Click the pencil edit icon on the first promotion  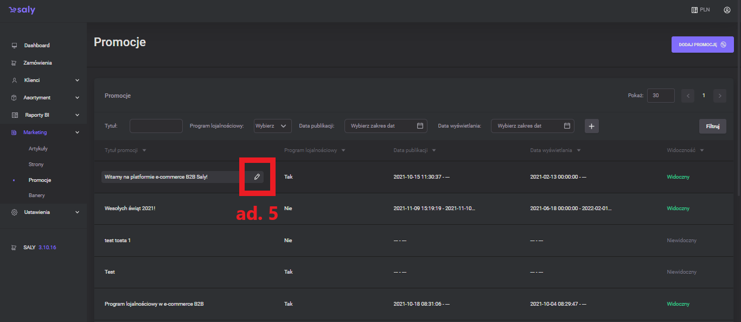pyautogui.click(x=257, y=176)
